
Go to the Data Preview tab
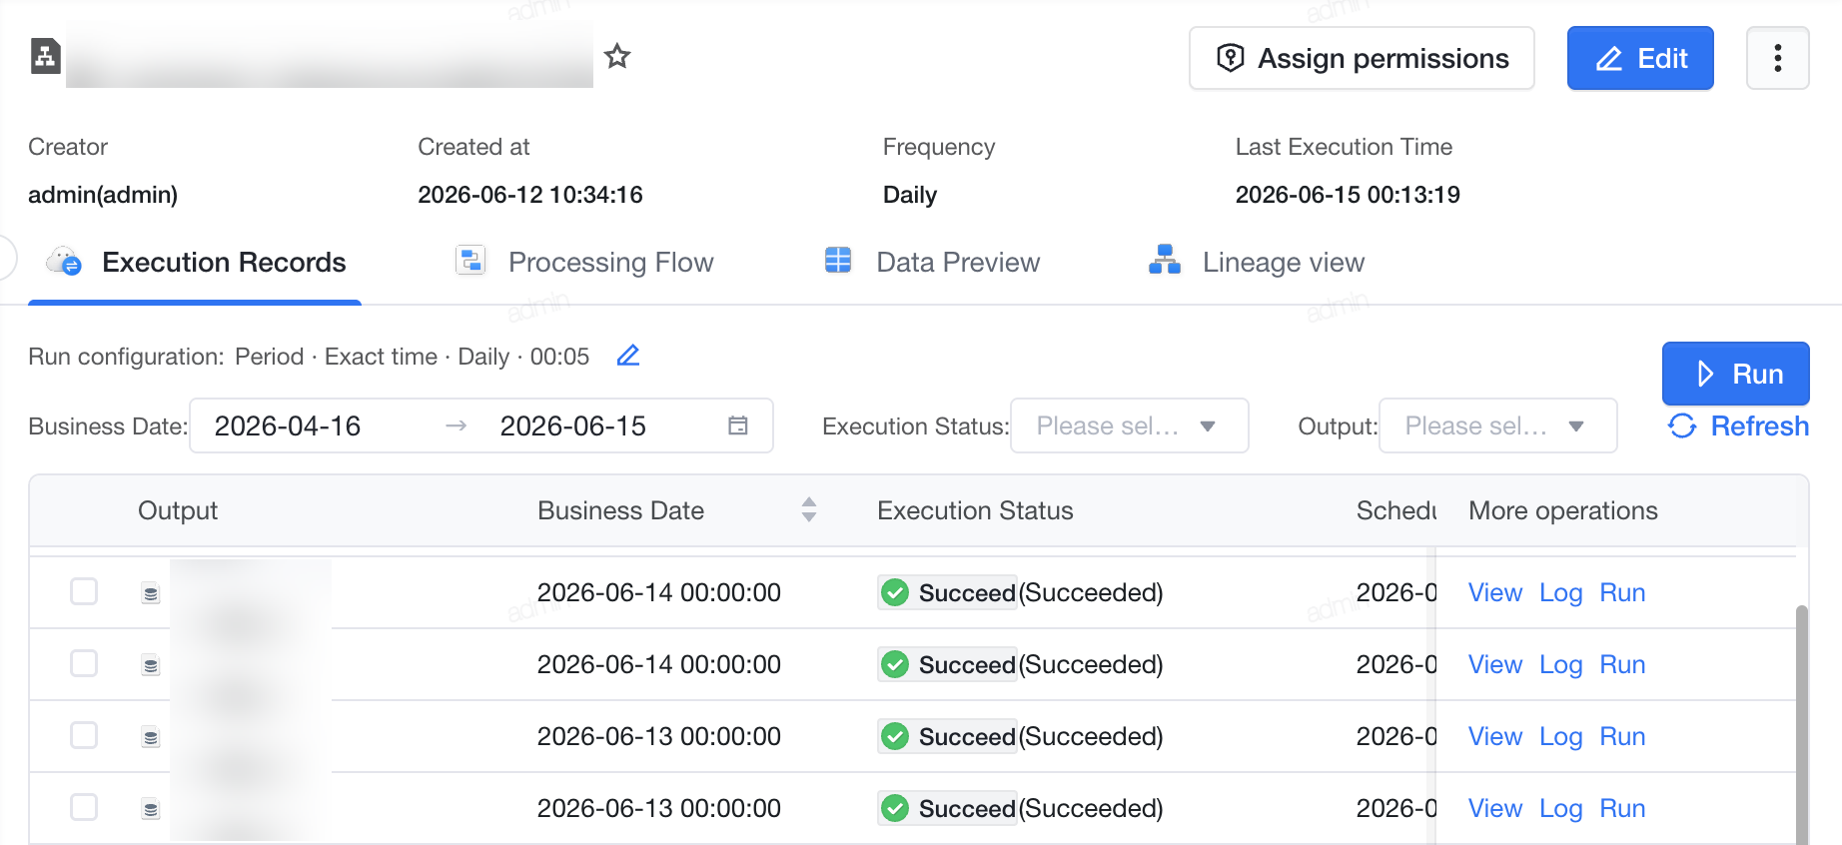point(932,262)
